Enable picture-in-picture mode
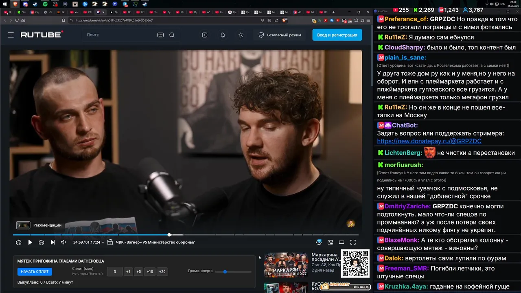 coord(330,242)
